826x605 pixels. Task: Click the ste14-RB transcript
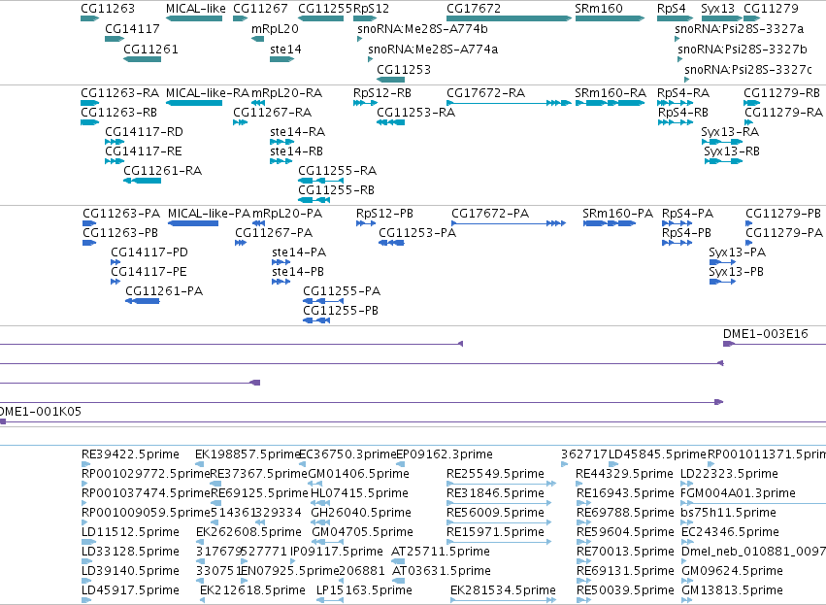click(x=281, y=161)
